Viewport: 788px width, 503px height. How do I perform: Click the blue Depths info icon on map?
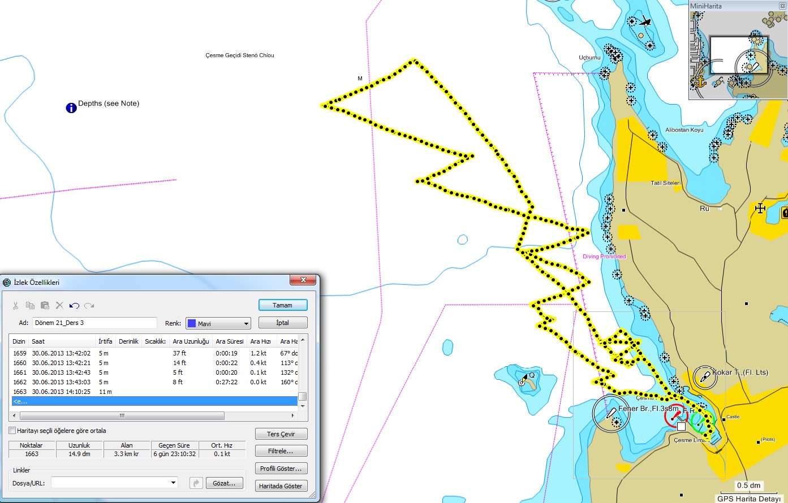coord(71,107)
